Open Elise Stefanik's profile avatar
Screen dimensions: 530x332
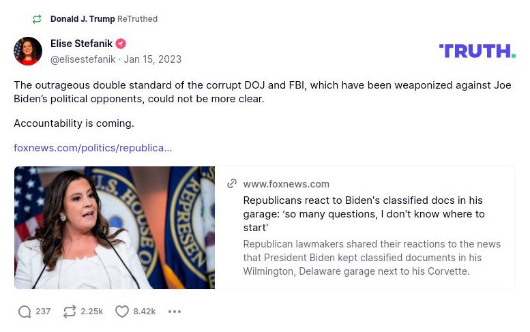pos(28,51)
